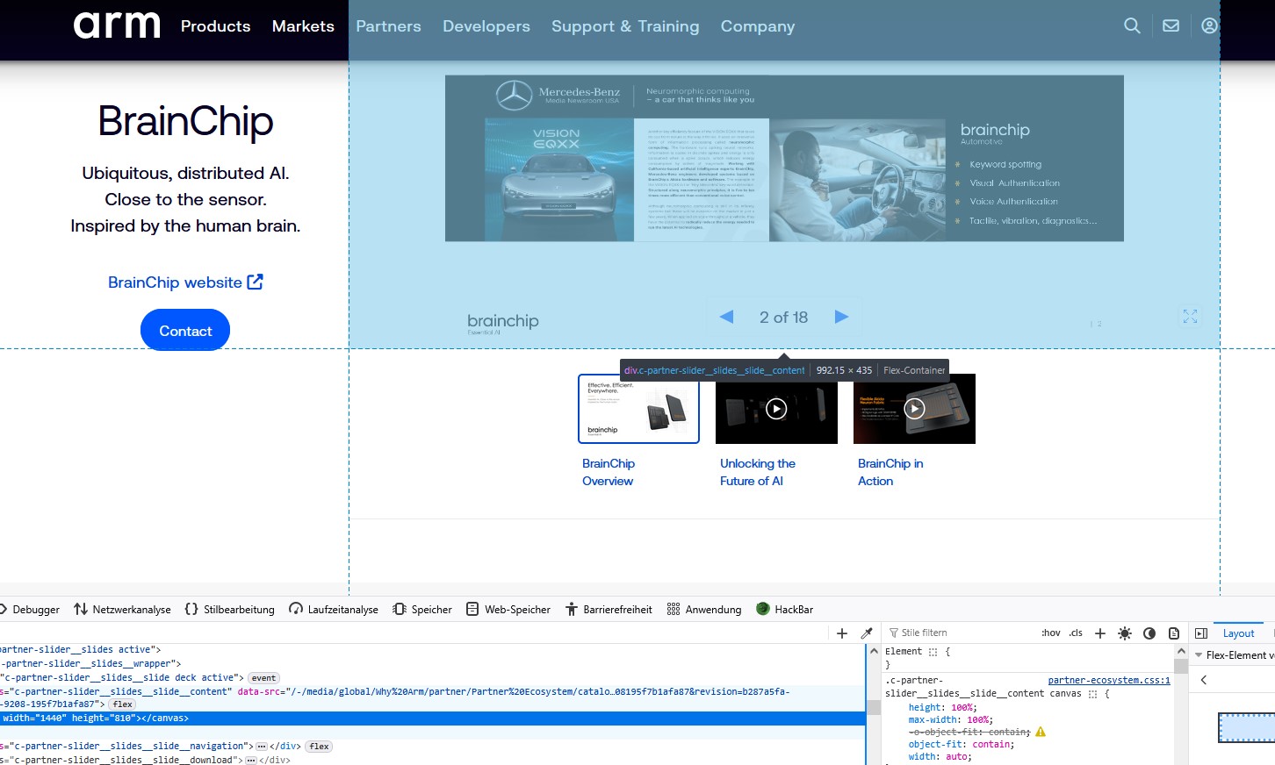Activate the eyedropper color picker icon
The image size is (1275, 765).
[867, 633]
